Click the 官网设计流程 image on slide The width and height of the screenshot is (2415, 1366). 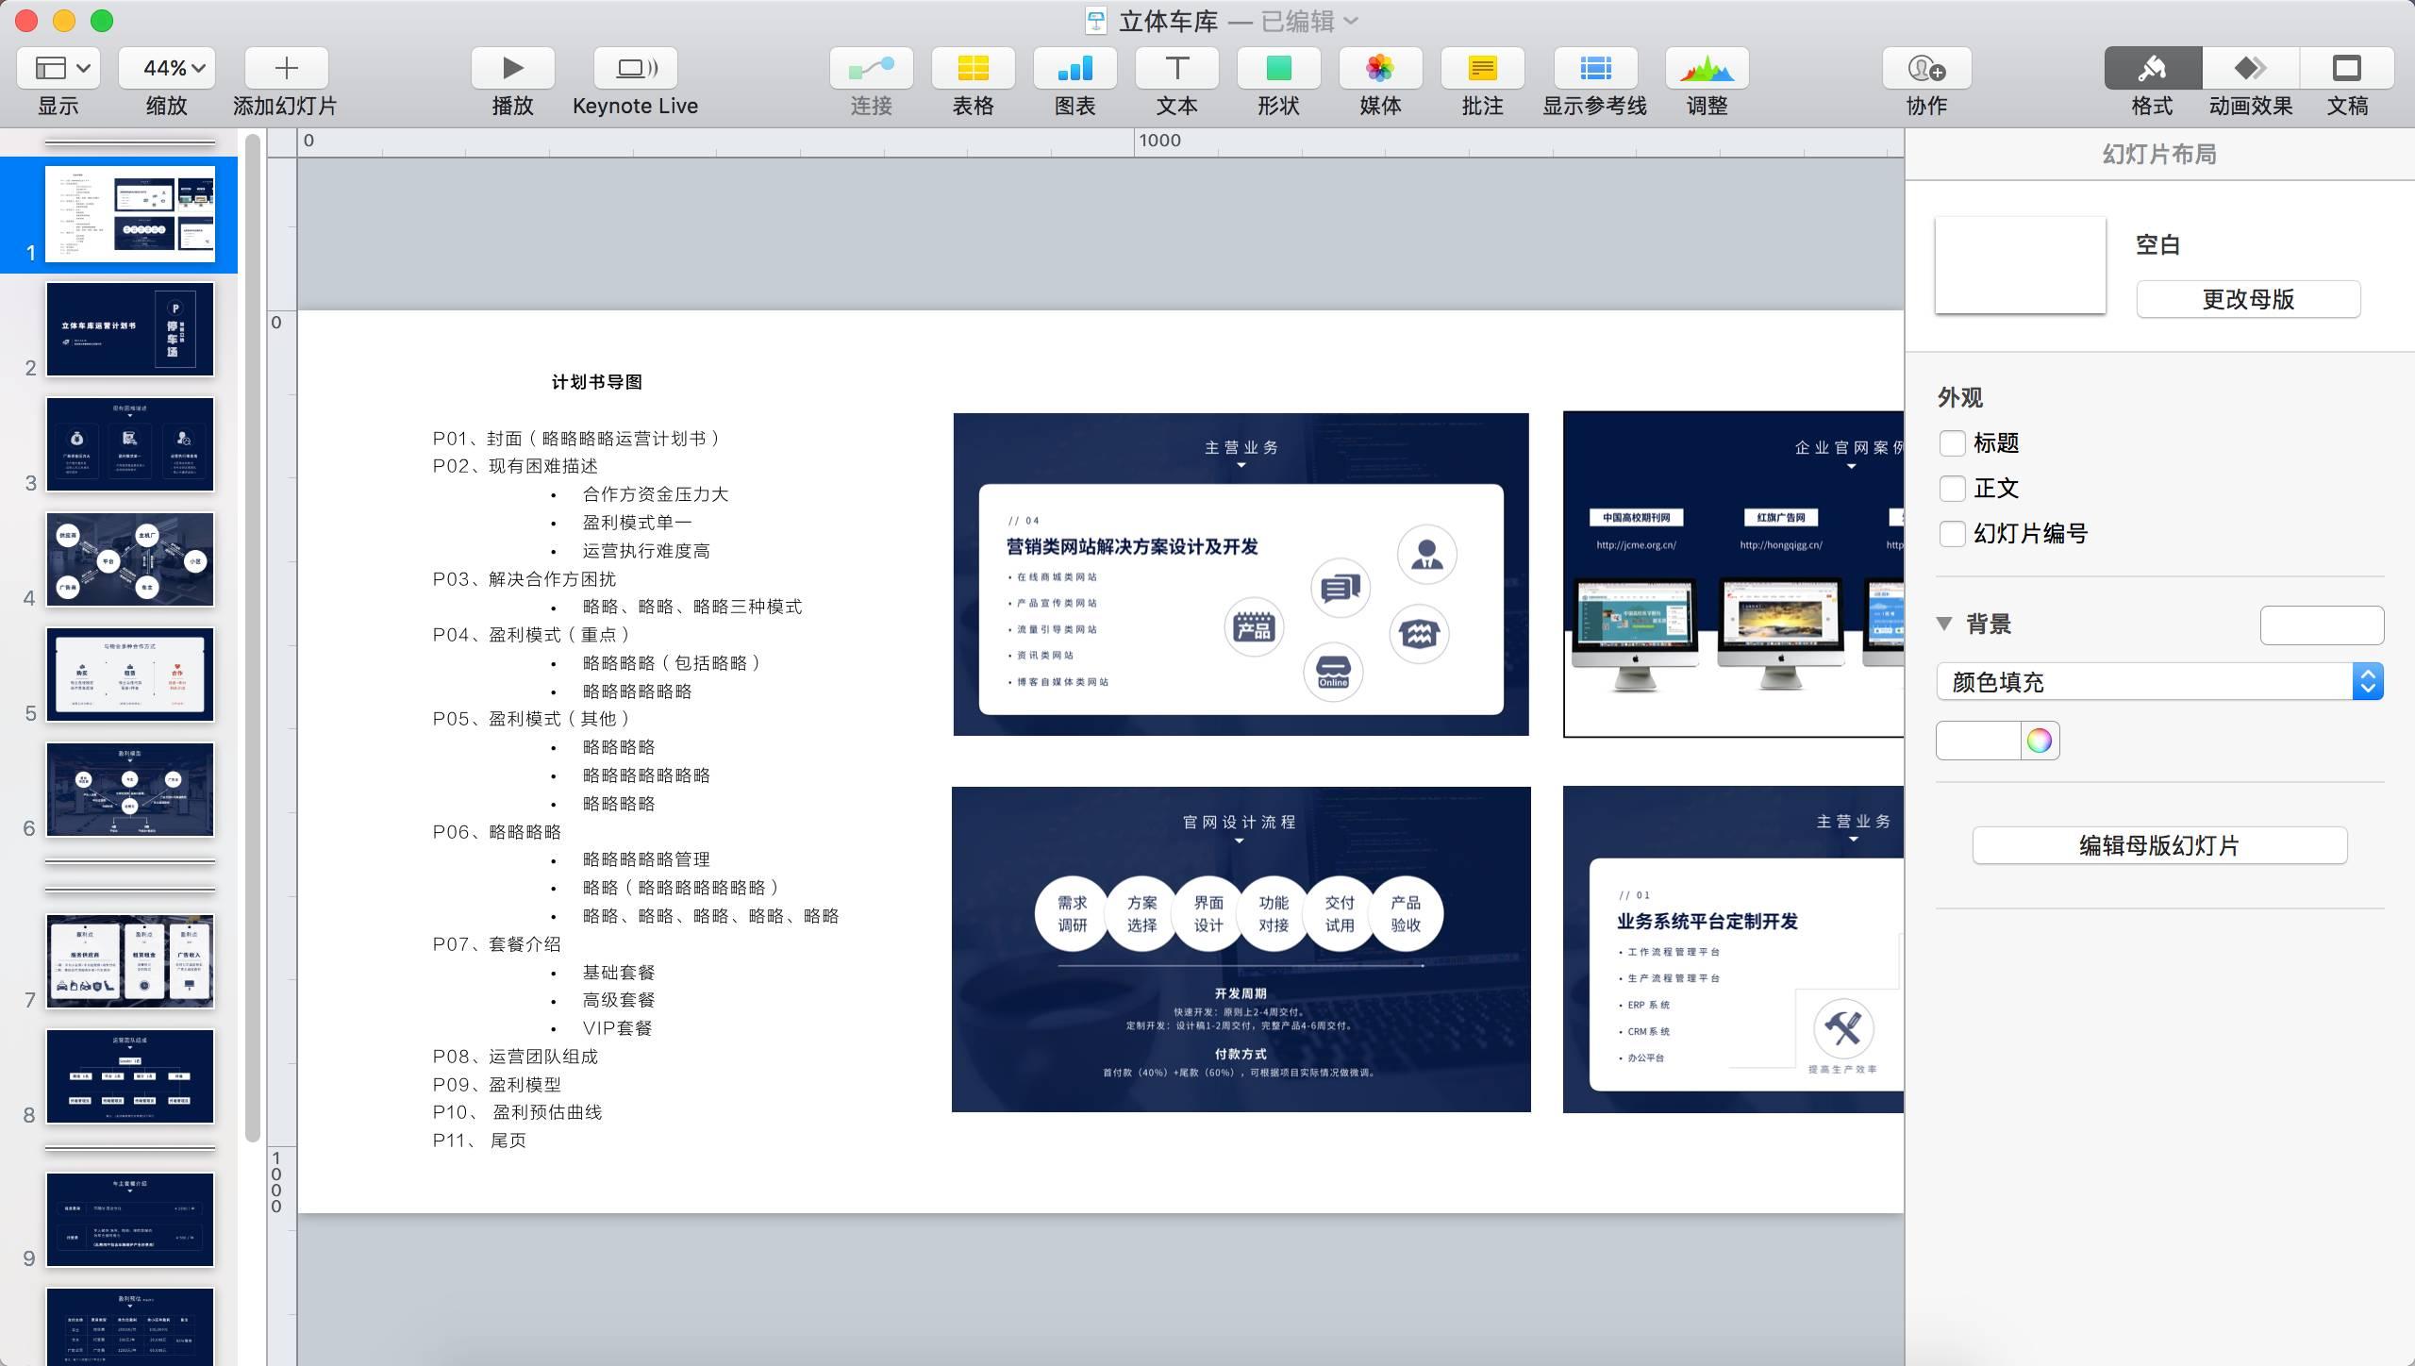point(1241,949)
